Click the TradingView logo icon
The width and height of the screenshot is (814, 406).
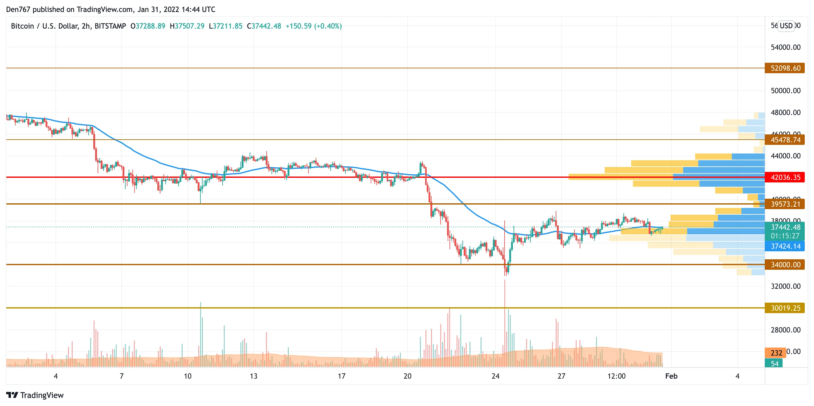(12, 395)
